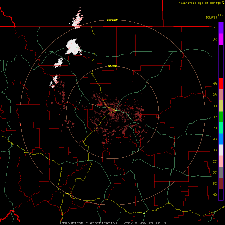
Task: Click the HA red legend swatch
Action: pyautogui.click(x=221, y=83)
